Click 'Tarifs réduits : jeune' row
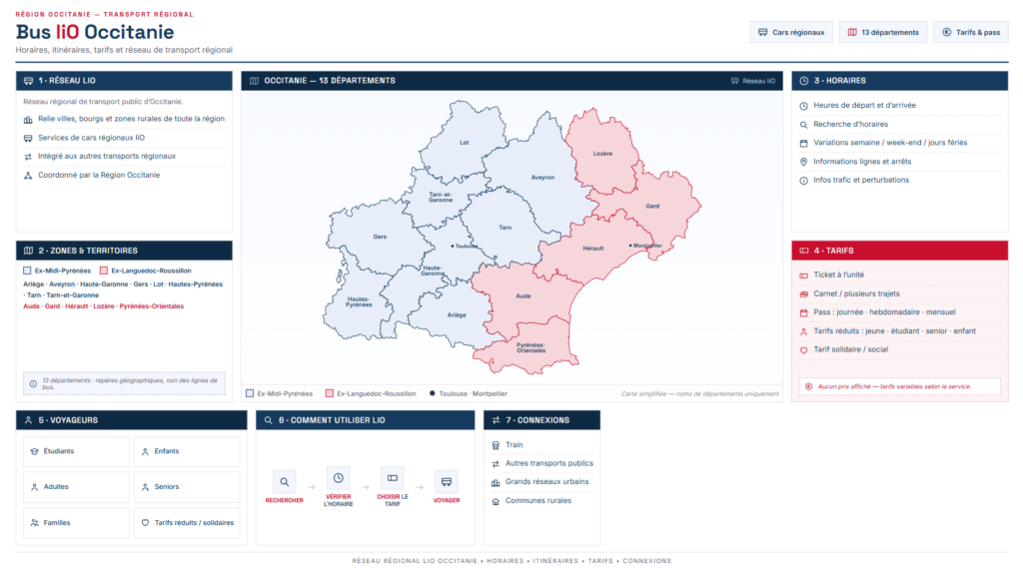Image resolution: width=1023 pixels, height=571 pixels. (x=900, y=331)
